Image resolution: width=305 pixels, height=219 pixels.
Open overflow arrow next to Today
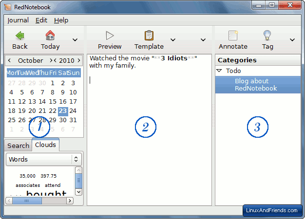coord(75,40)
